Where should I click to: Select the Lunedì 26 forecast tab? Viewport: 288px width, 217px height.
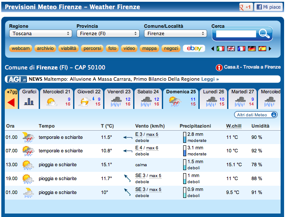213,99
